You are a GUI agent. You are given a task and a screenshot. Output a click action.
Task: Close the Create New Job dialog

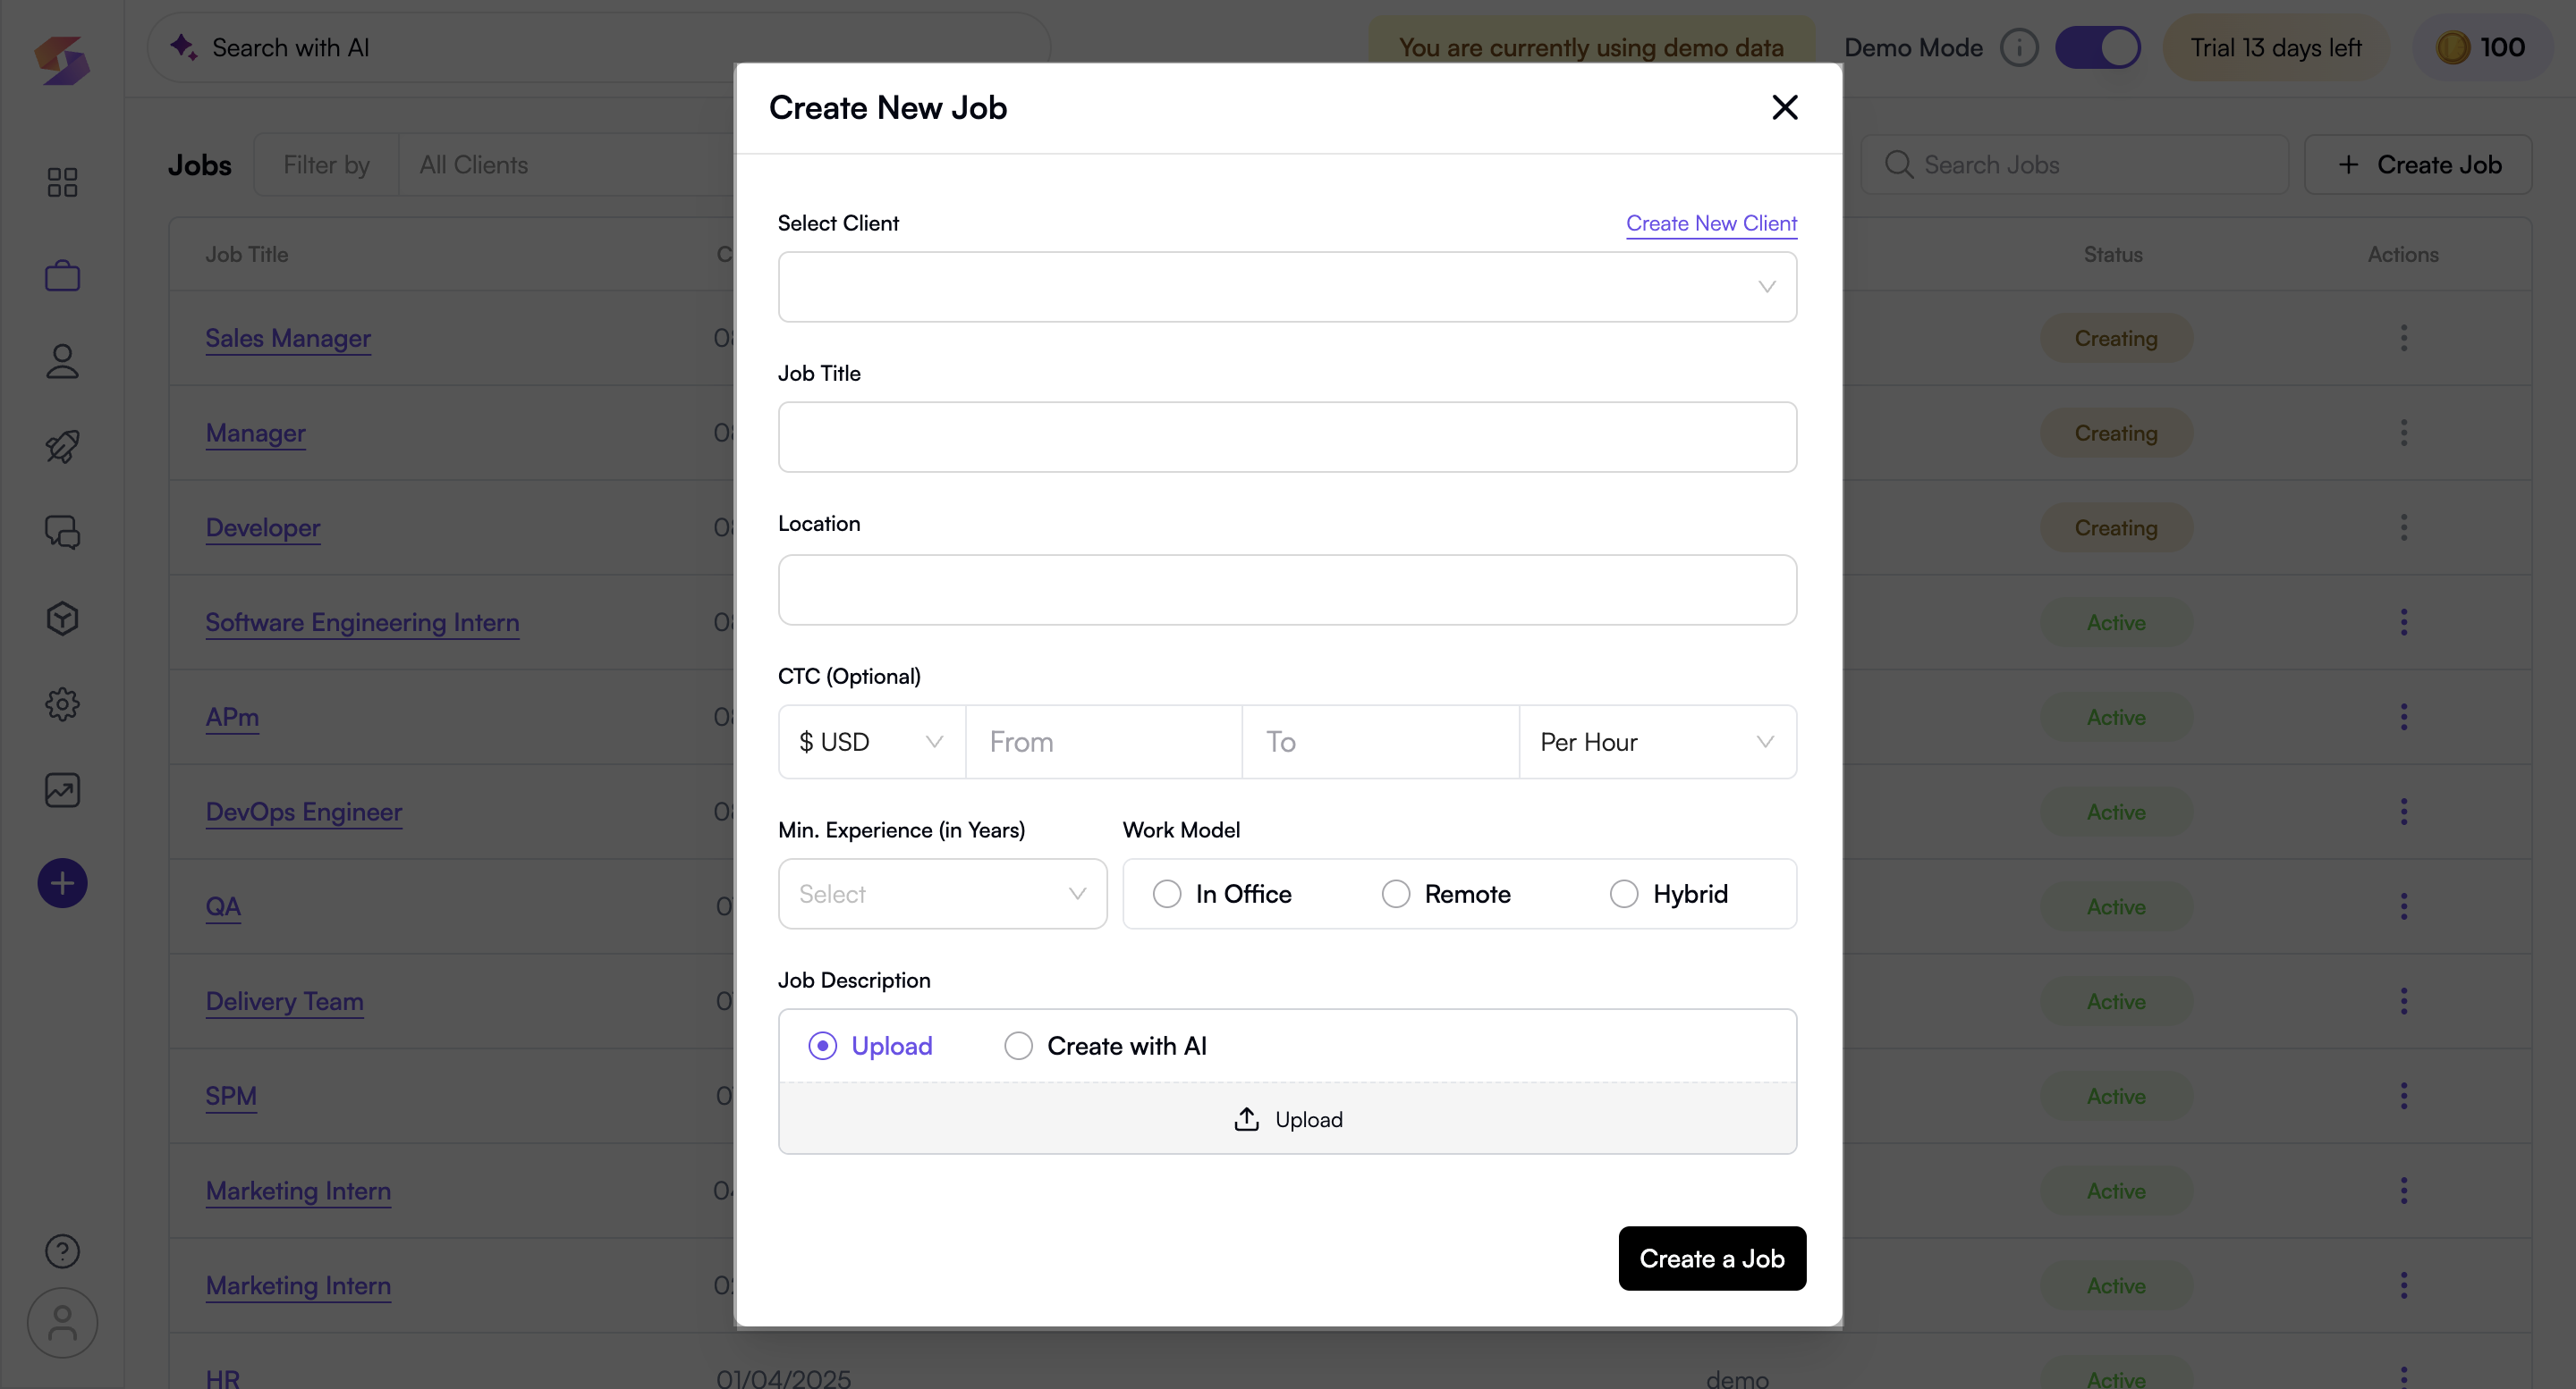point(1784,107)
